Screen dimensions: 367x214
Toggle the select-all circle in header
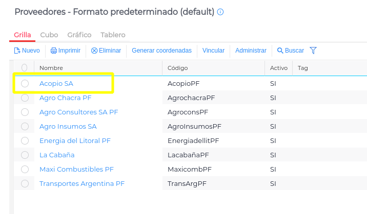(x=25, y=68)
